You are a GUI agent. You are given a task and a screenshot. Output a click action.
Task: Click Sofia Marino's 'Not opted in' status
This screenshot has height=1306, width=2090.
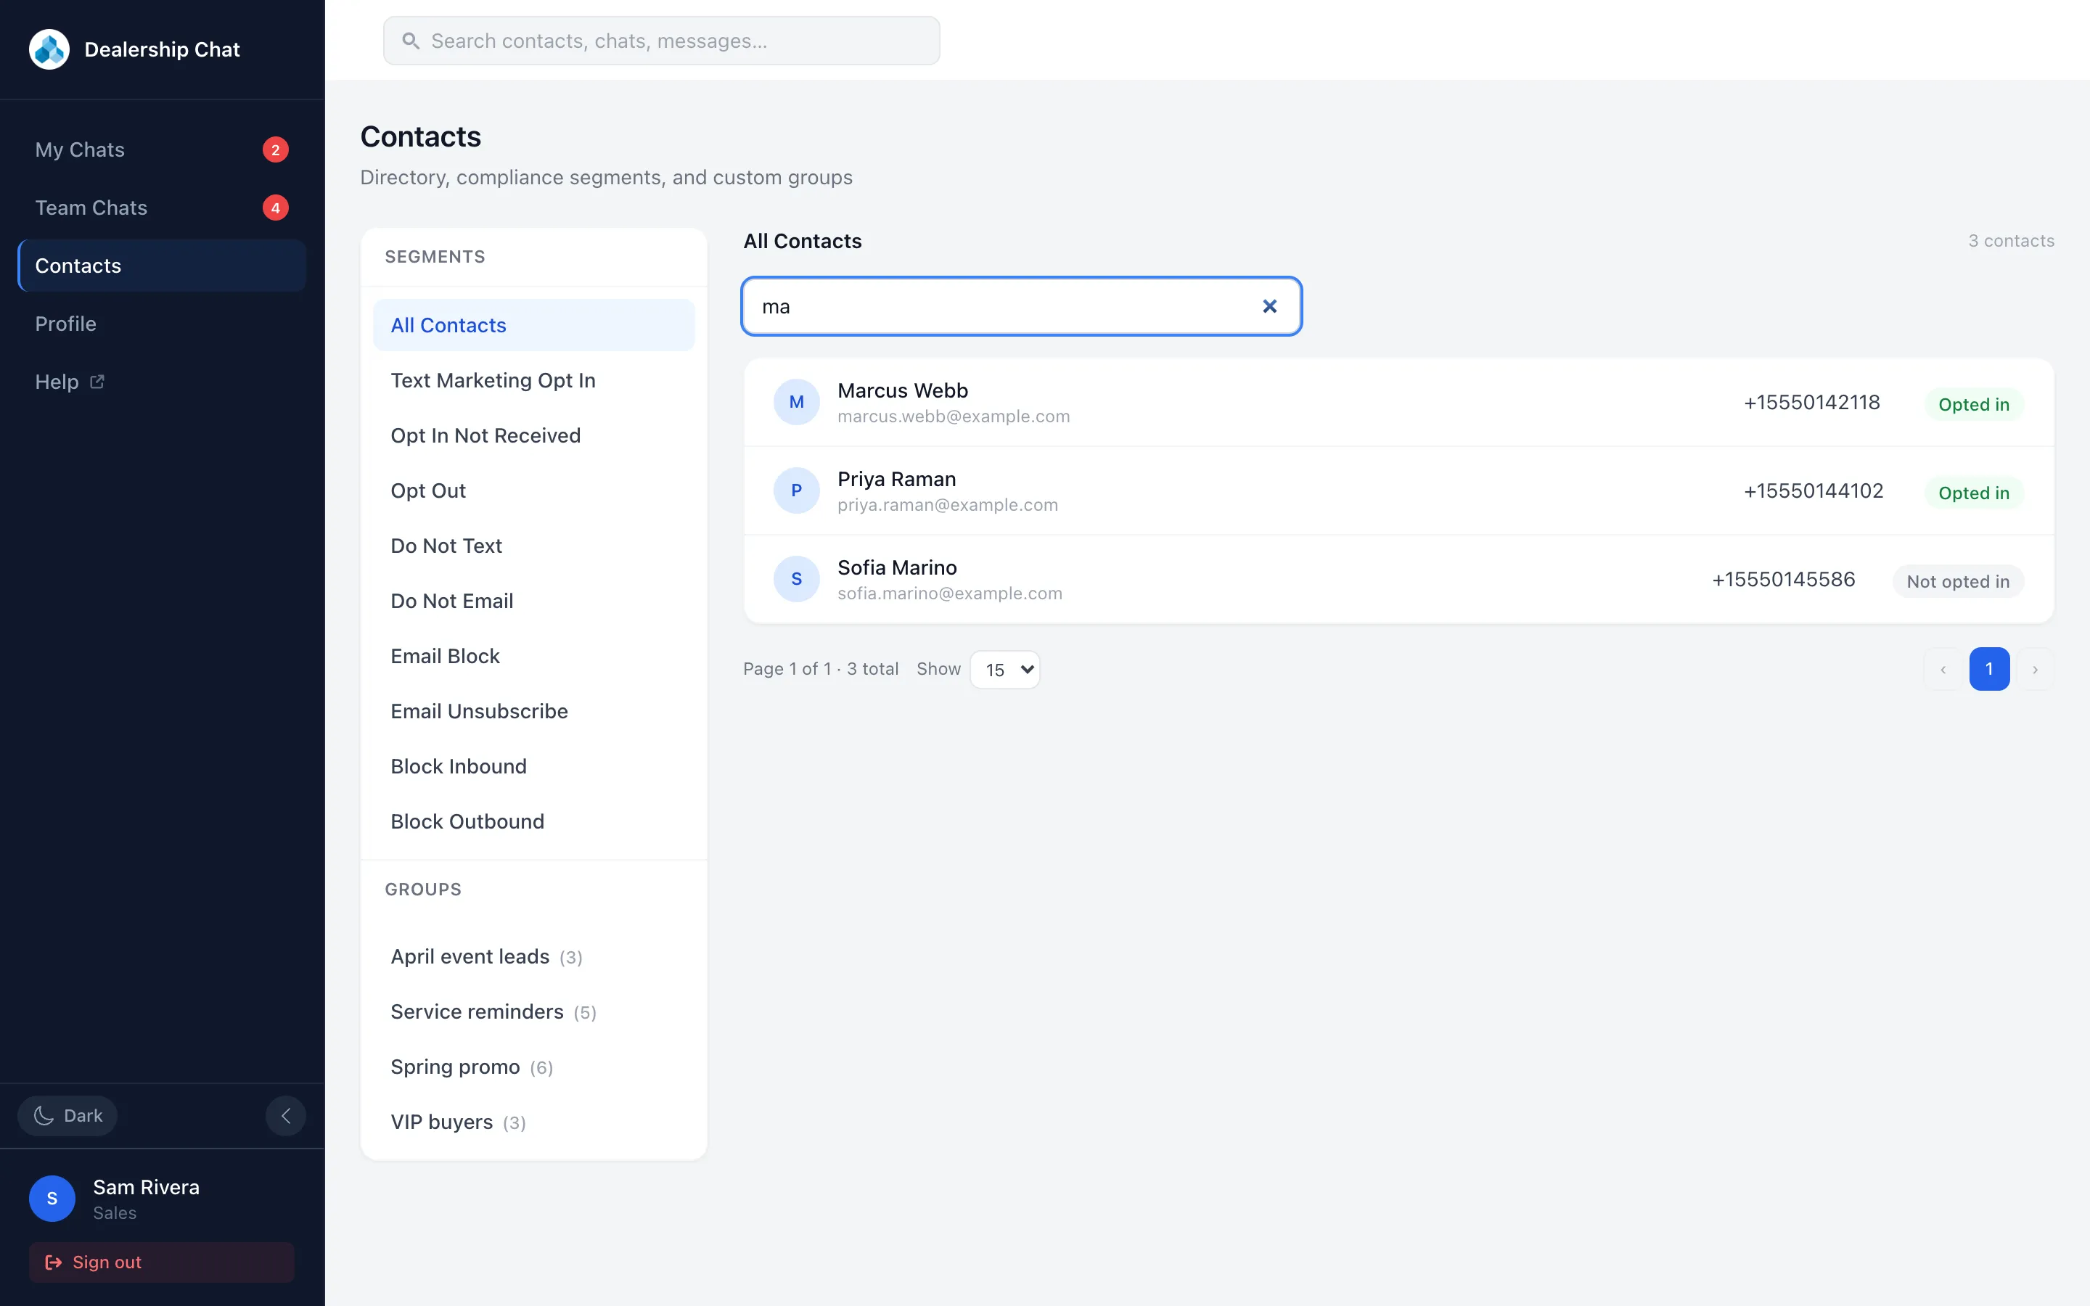coord(1958,581)
